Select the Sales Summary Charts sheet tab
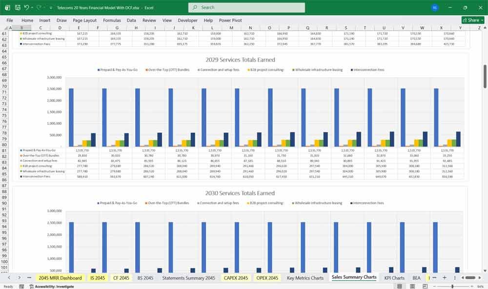The height and width of the screenshot is (289, 488). (x=354, y=277)
